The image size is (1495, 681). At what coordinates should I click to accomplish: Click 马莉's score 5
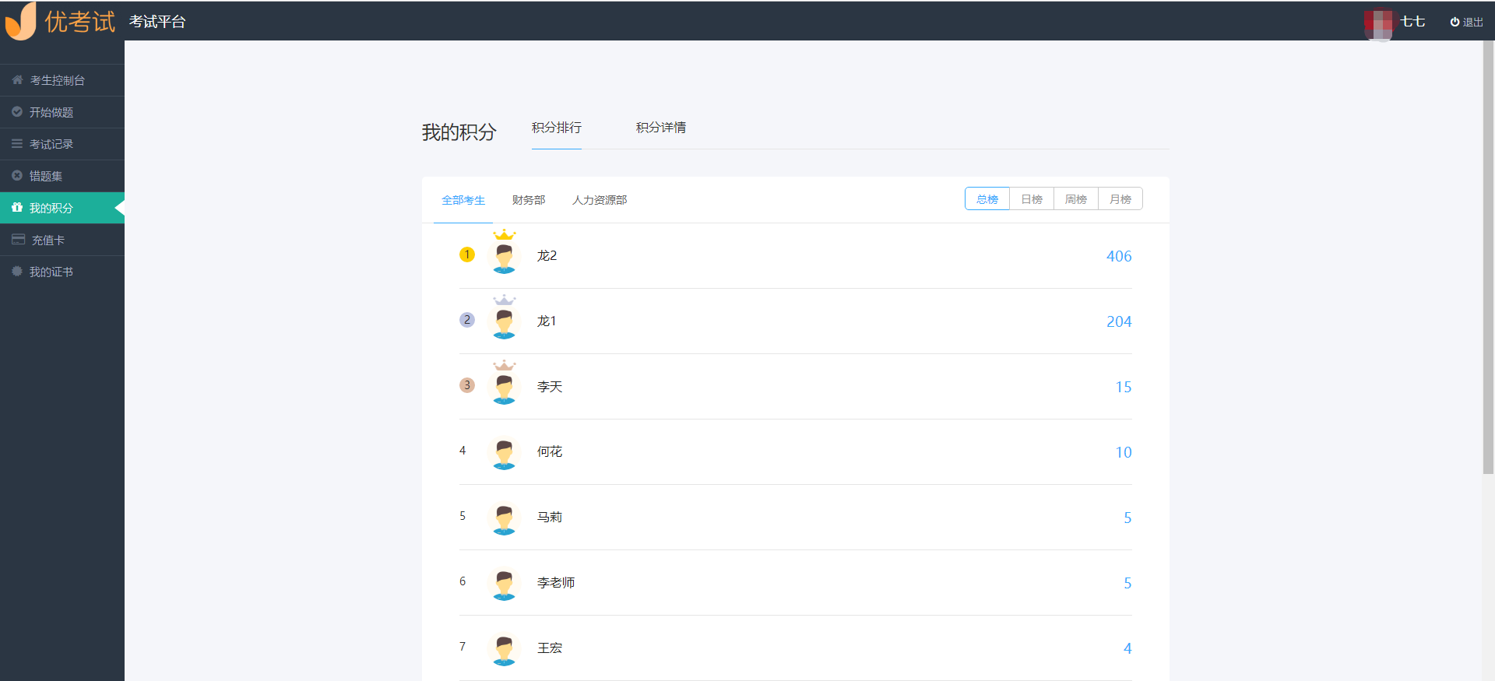[1127, 518]
